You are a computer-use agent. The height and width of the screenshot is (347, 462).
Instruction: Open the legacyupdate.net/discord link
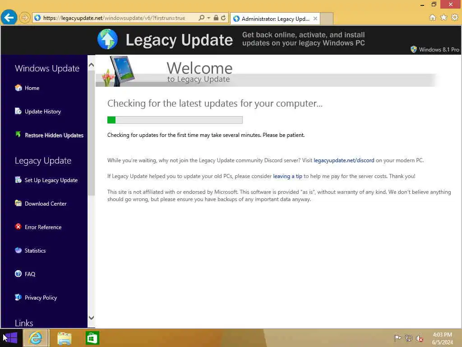[344, 160]
